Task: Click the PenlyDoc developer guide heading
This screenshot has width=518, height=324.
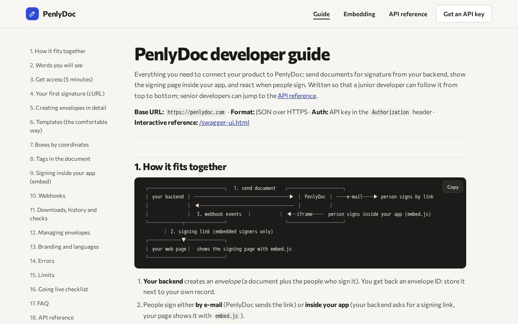Action: pyautogui.click(x=232, y=54)
